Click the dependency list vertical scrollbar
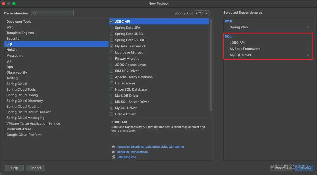Image resolution: width=317 pixels, height=175 pixels. [211, 65]
